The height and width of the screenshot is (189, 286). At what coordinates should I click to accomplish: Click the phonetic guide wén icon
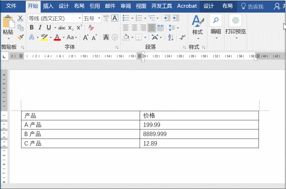point(106,18)
